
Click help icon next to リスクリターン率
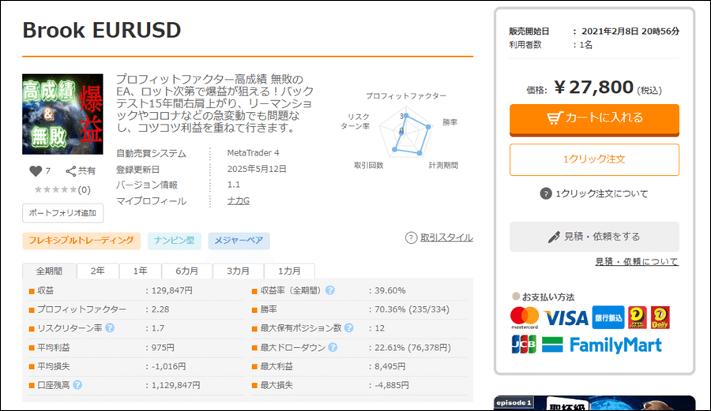click(110, 328)
